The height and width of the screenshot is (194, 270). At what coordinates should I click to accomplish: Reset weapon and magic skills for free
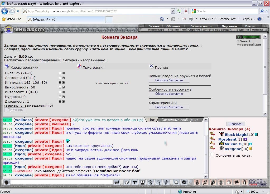(x=169, y=80)
